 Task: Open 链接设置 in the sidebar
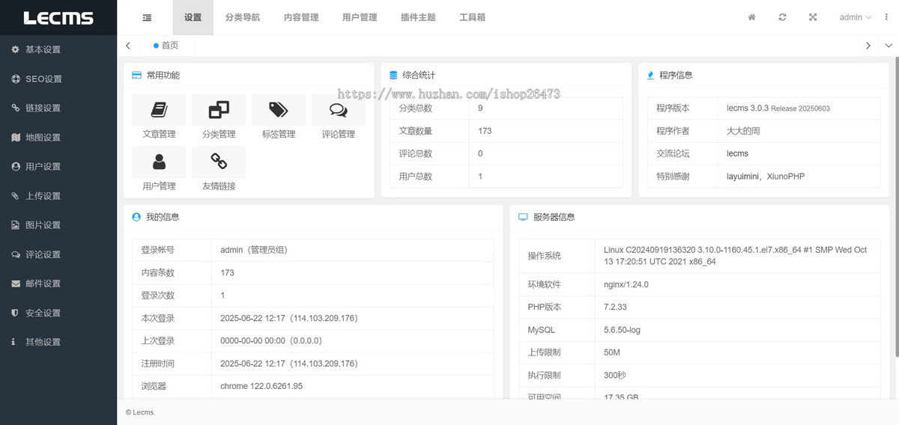pyautogui.click(x=58, y=108)
